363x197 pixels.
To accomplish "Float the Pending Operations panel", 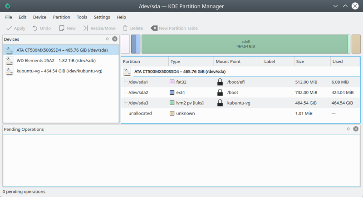I will [348, 129].
